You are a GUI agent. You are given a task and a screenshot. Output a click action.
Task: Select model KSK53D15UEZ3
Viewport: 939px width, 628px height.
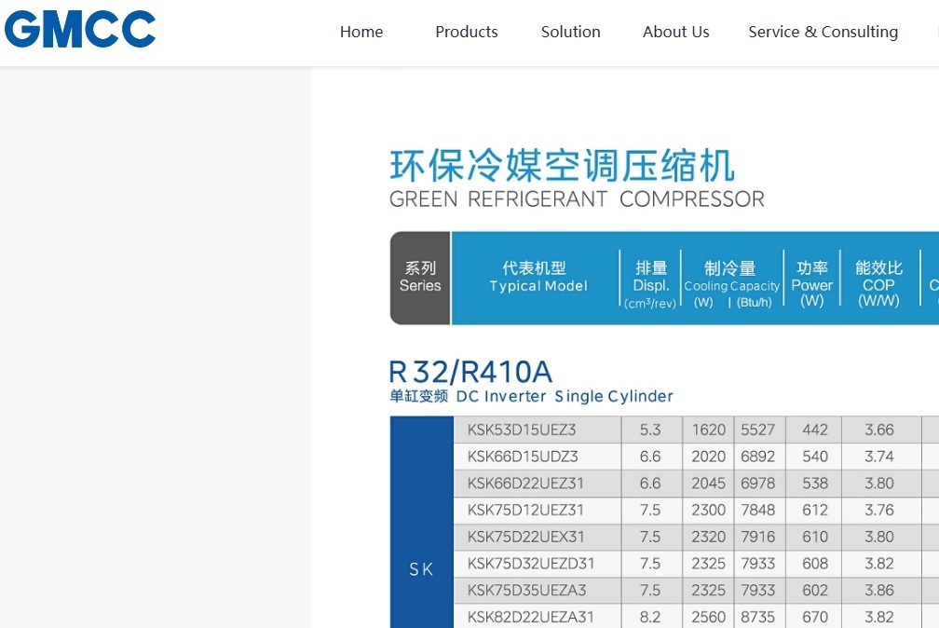pos(522,430)
